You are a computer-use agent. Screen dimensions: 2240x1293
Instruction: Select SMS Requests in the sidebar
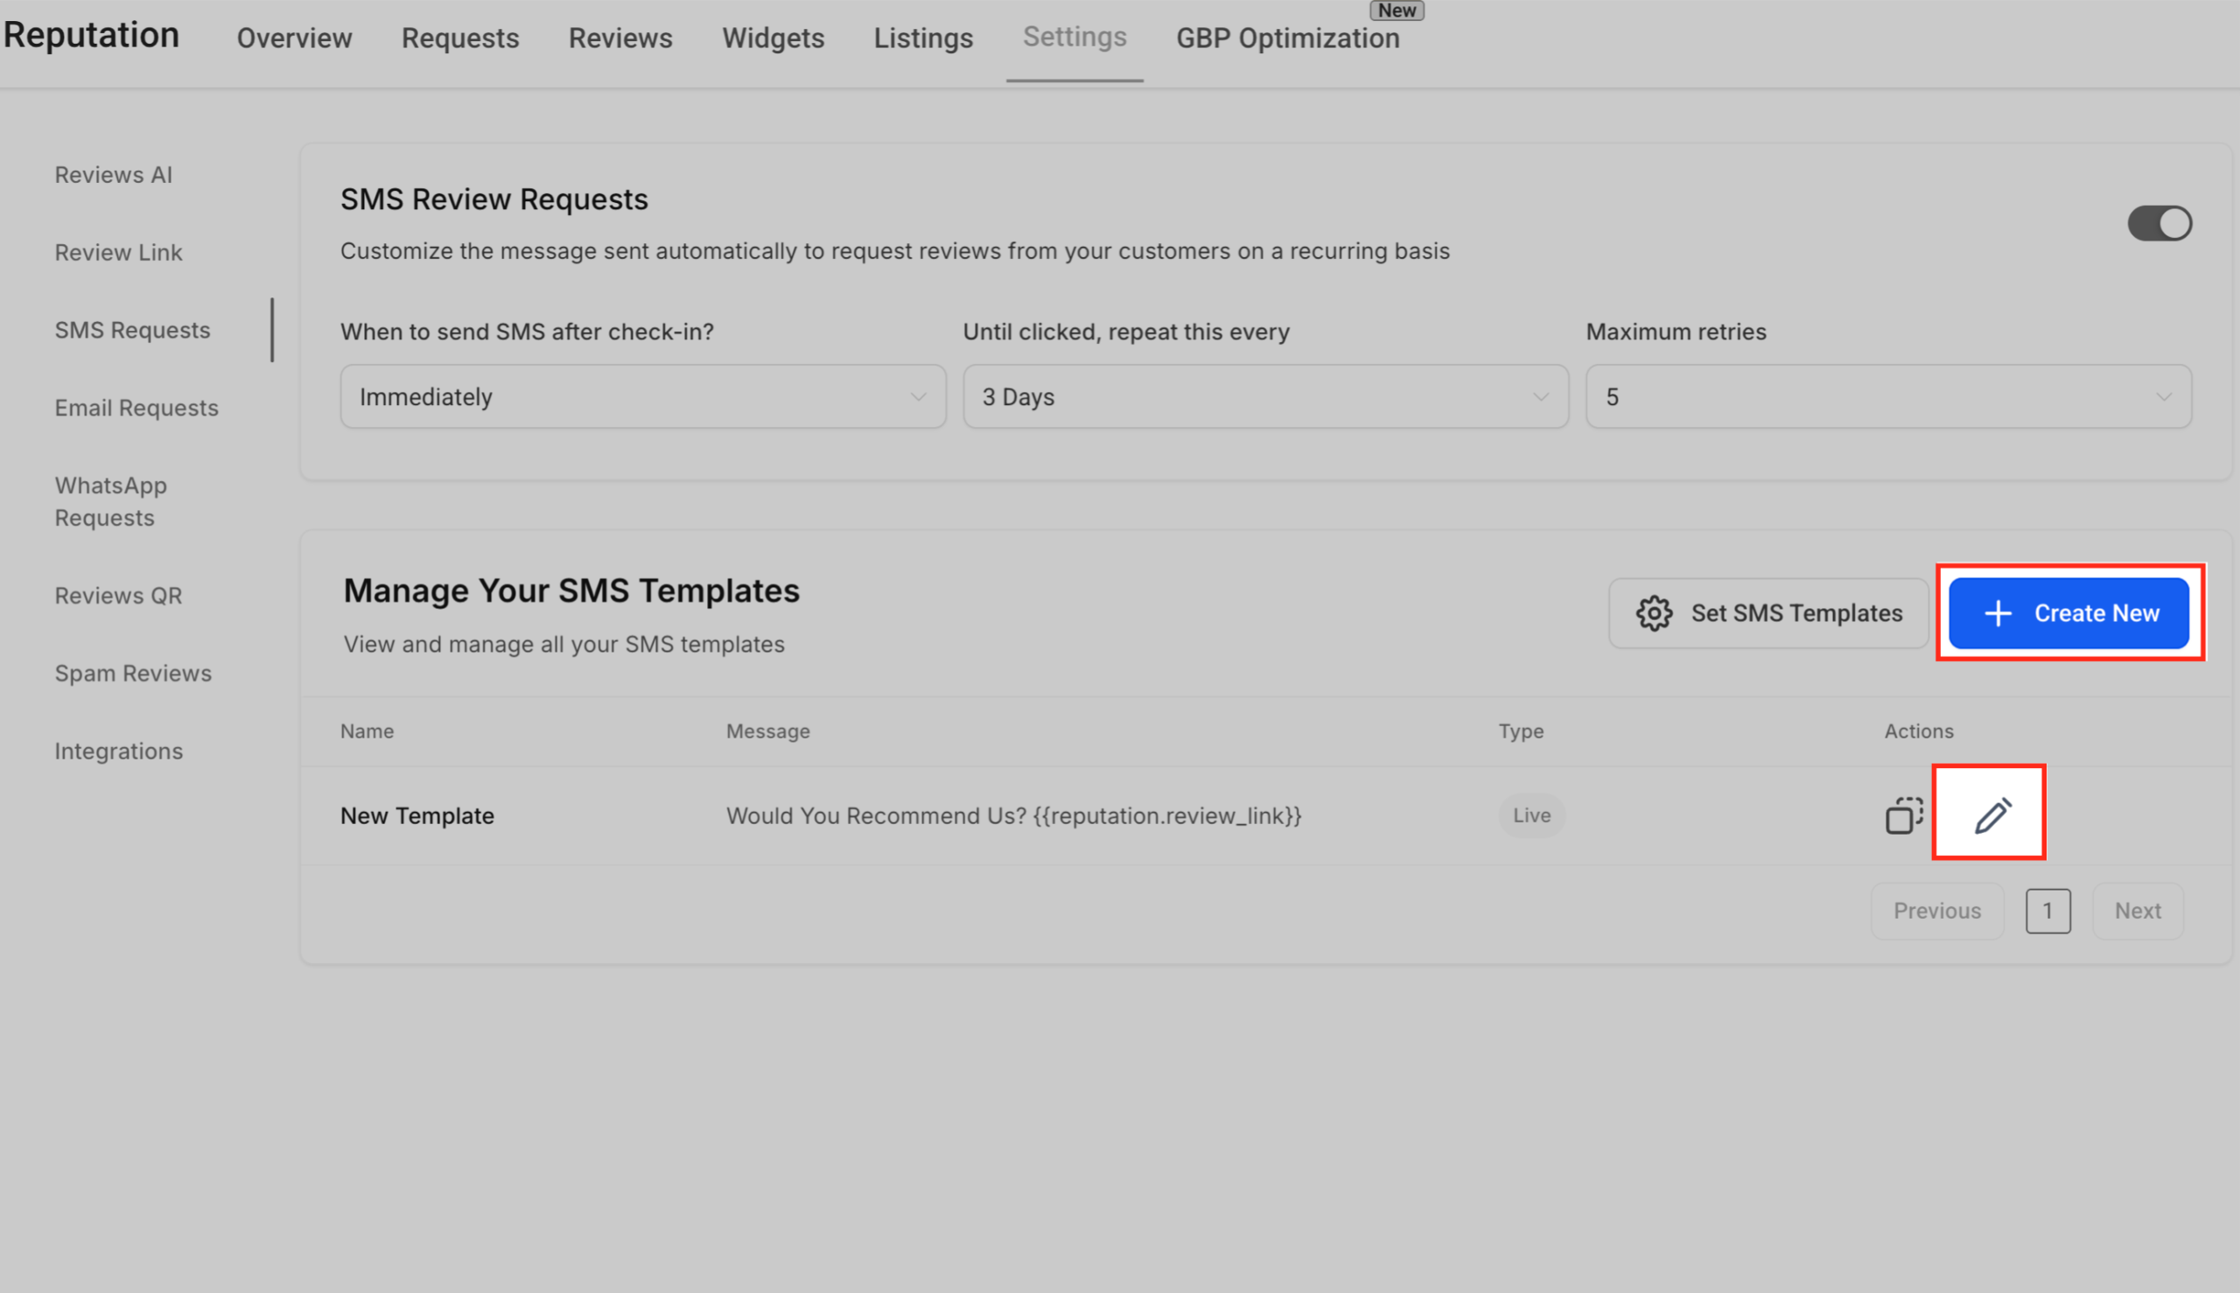(x=132, y=330)
